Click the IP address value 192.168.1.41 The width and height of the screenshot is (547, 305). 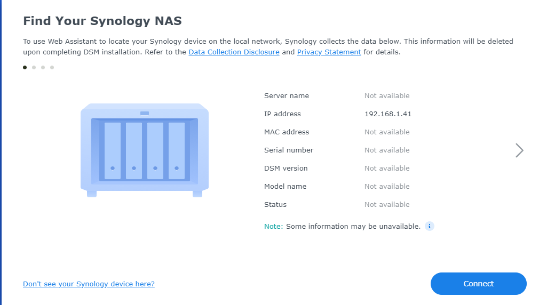click(x=388, y=114)
